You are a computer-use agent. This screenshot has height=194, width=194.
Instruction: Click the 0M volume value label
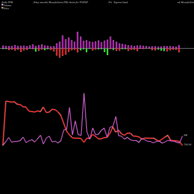(185, 135)
